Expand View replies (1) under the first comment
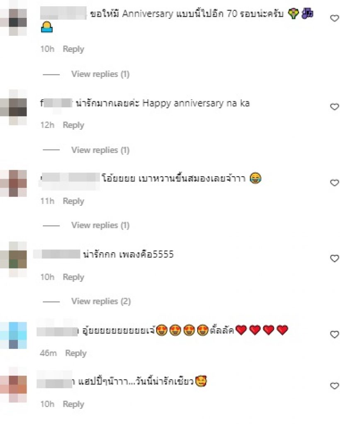340x424 pixels. pyautogui.click(x=100, y=74)
